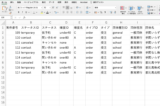Align text right
The height and width of the screenshot is (106, 160).
click(71, 12)
